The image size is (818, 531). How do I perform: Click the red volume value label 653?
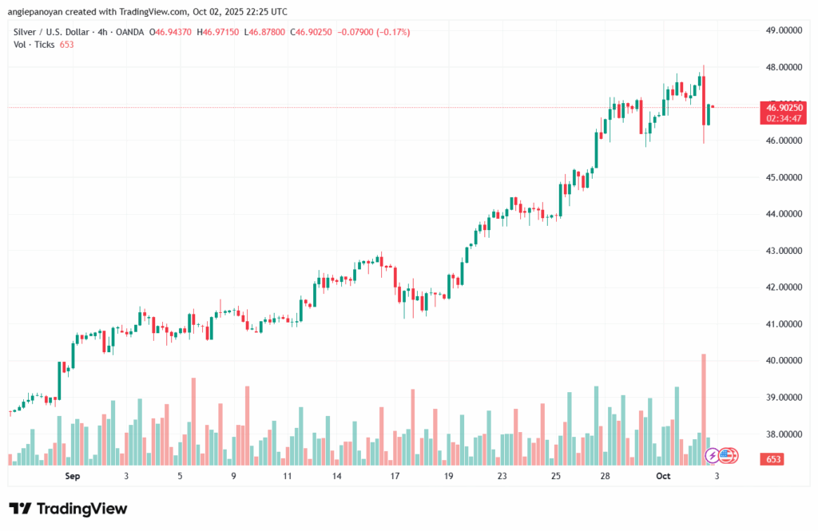tap(775, 459)
